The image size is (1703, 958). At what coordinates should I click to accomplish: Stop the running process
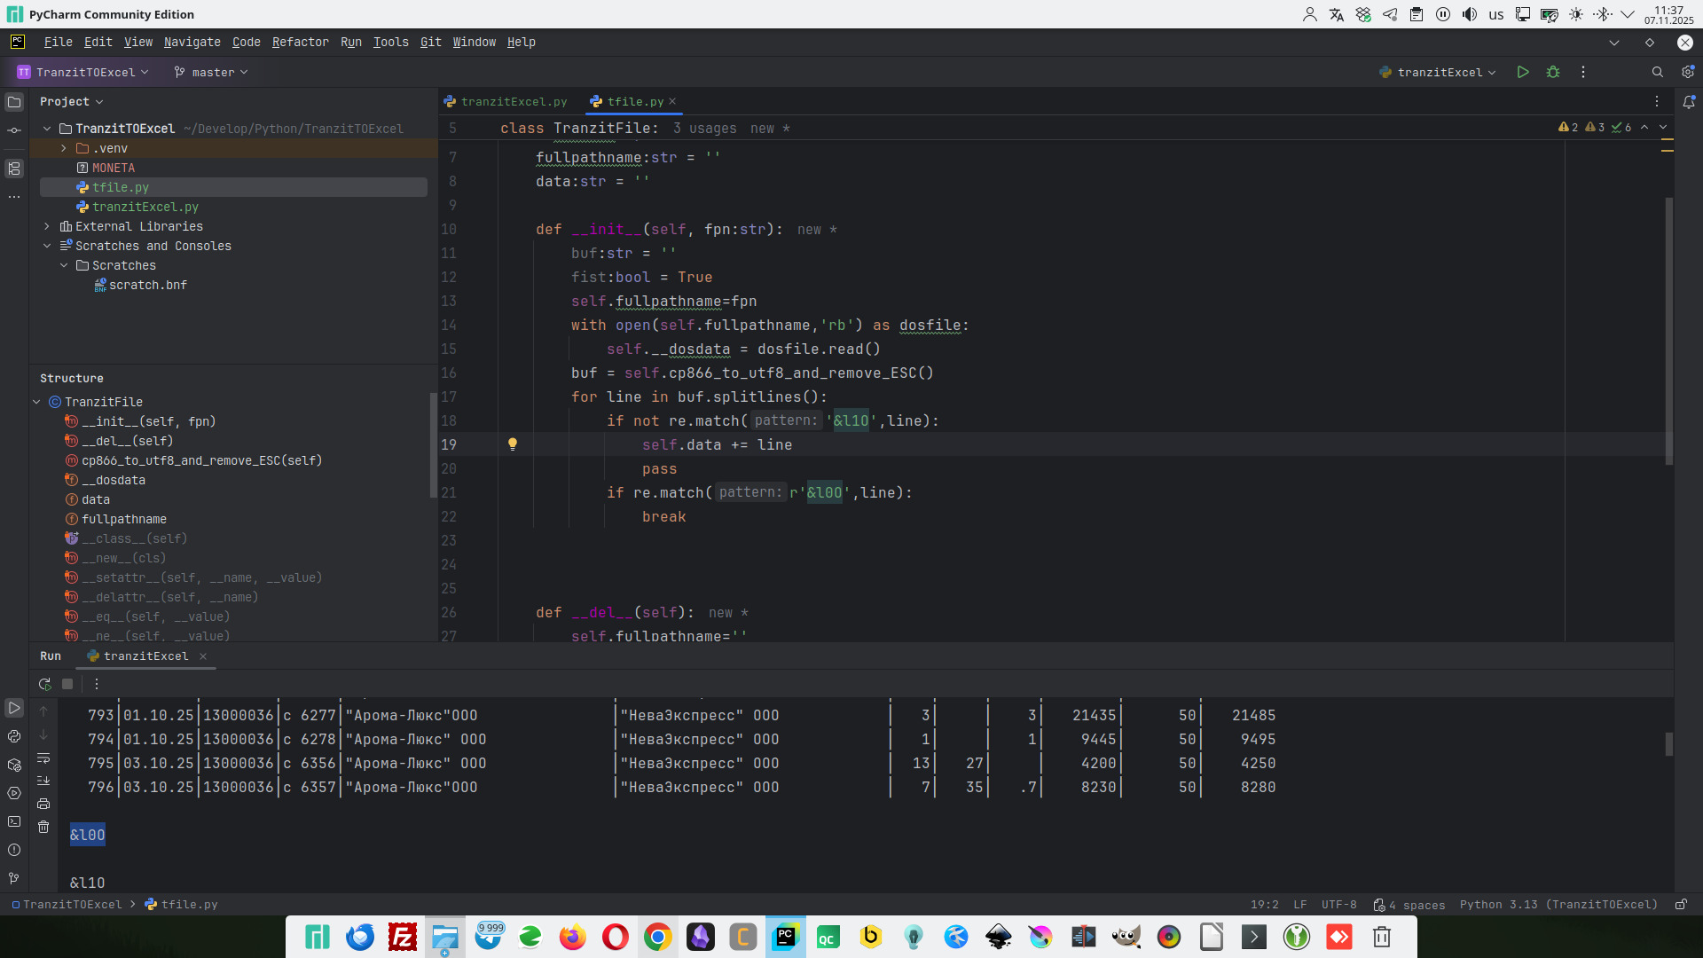(x=67, y=684)
